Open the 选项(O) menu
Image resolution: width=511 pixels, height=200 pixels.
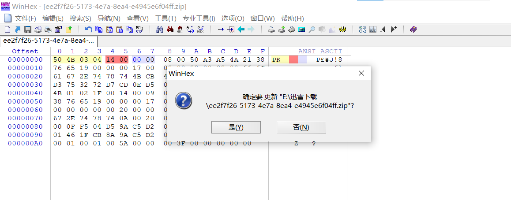pyautogui.click(x=233, y=18)
